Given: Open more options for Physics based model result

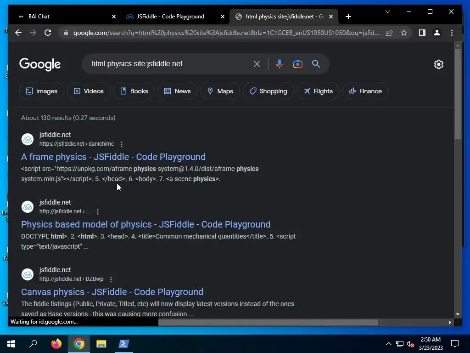Looking at the screenshot, I should pyautogui.click(x=97, y=212).
